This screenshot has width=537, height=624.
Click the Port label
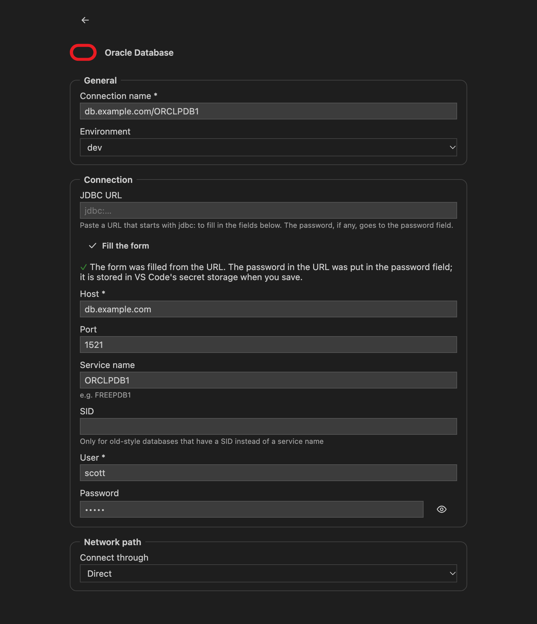tap(88, 329)
